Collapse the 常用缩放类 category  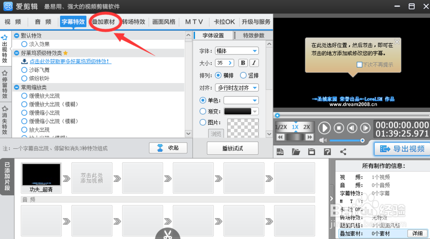point(16,87)
